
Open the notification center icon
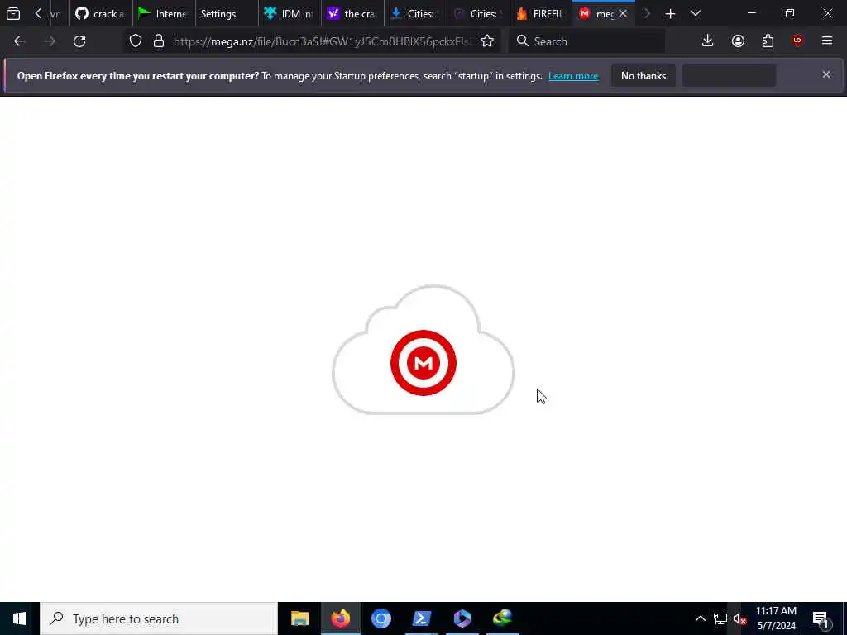(x=821, y=618)
